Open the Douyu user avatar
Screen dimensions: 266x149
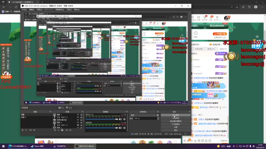click(227, 18)
